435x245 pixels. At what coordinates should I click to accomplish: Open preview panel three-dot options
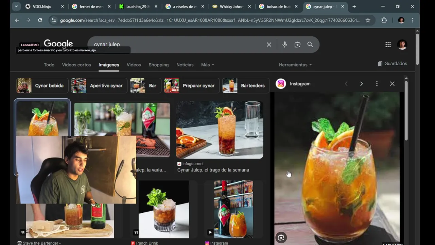coord(377,84)
